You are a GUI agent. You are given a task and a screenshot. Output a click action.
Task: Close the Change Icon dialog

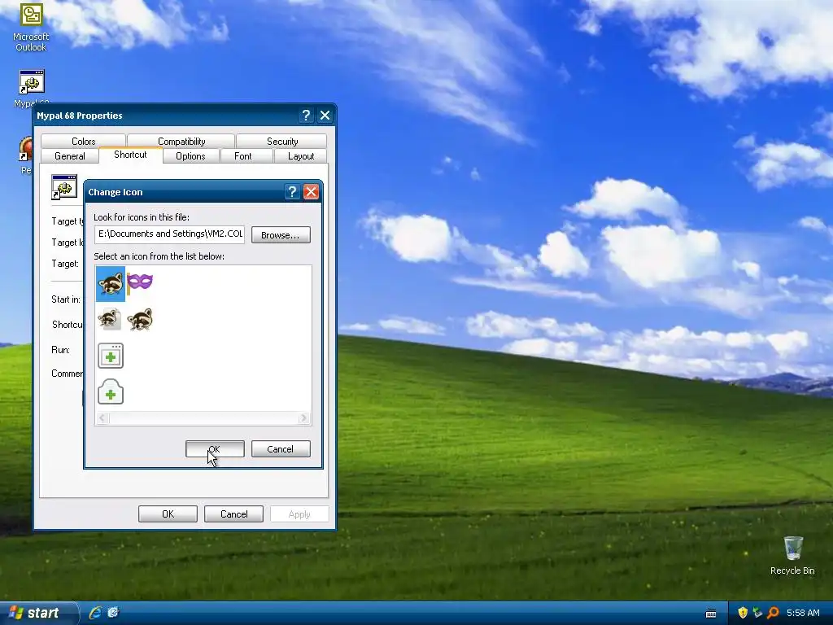pyautogui.click(x=311, y=192)
